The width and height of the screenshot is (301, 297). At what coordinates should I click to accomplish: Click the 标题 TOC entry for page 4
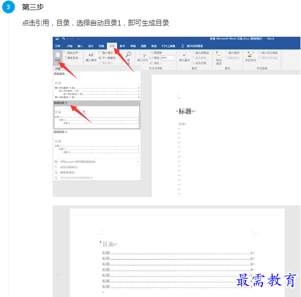pos(178,270)
